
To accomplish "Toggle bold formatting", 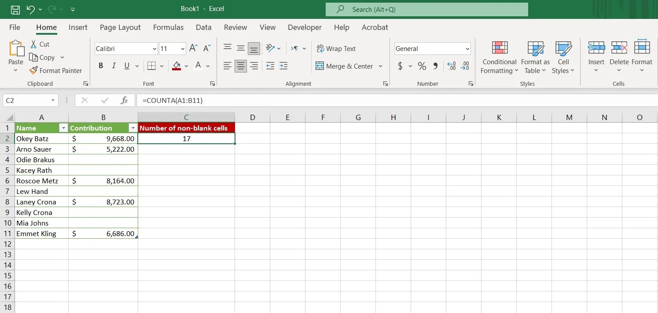I will (x=100, y=65).
